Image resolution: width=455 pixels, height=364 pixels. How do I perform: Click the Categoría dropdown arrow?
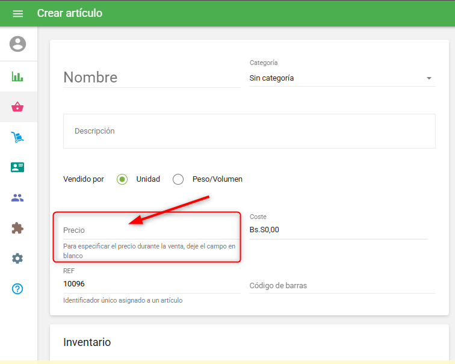(x=429, y=78)
